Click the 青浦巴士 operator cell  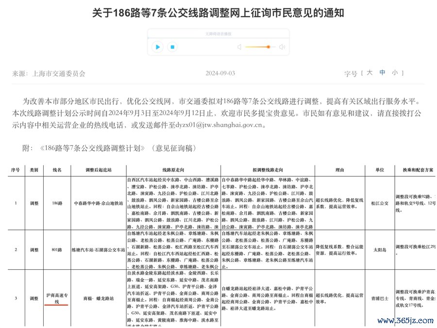[x=380, y=298]
